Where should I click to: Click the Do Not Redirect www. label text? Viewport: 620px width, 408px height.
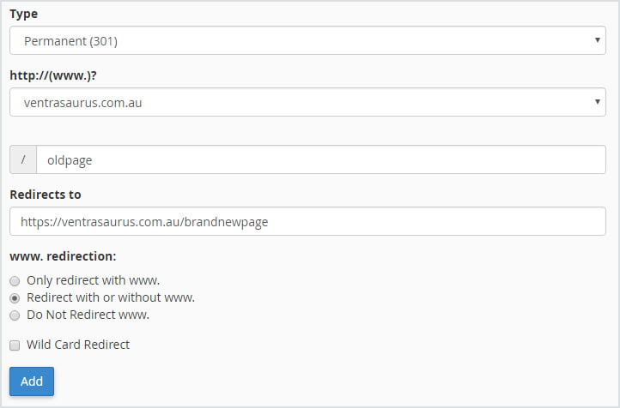click(x=88, y=315)
